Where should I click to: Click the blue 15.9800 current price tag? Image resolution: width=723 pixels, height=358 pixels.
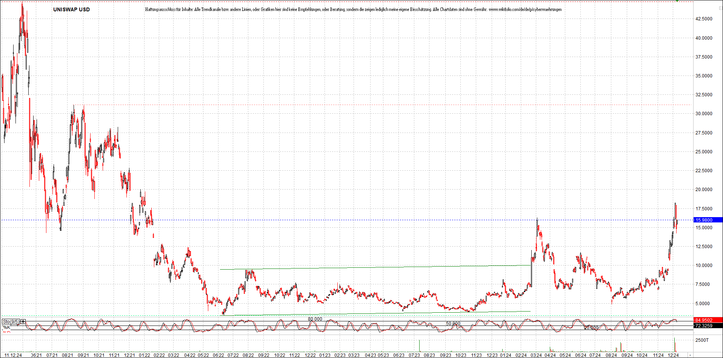click(x=708, y=220)
